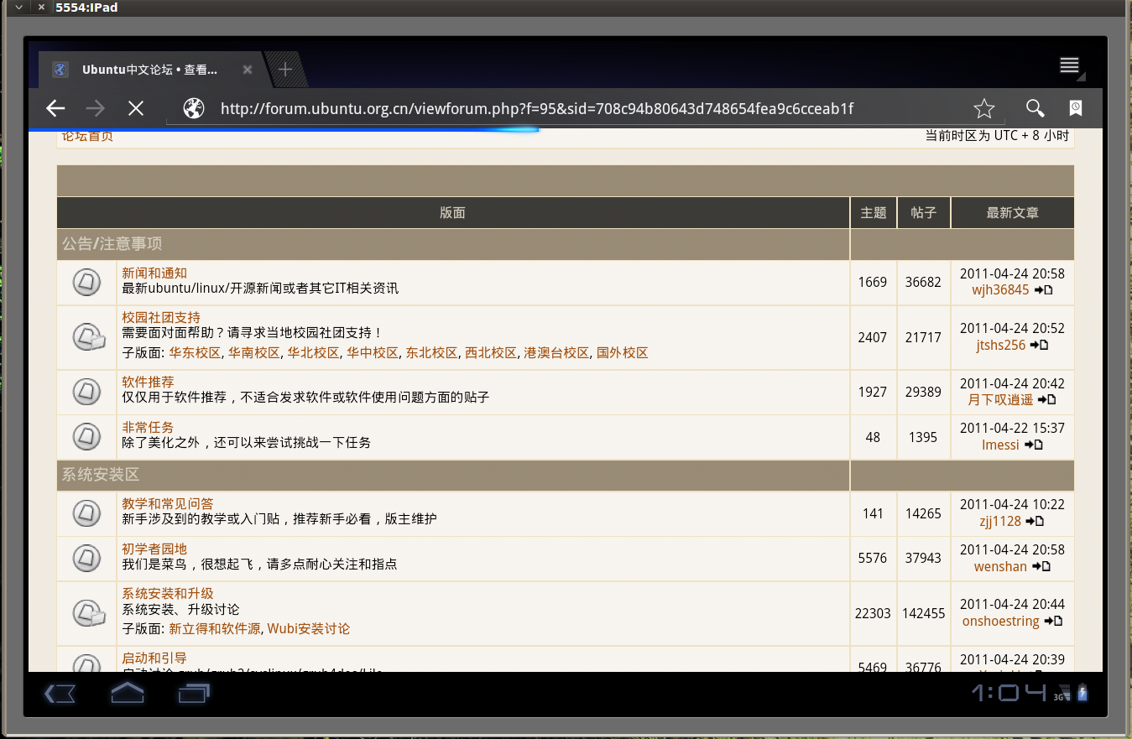This screenshot has width=1132, height=739.
Task: Open the 华北校区 subforum
Action: 313,352
